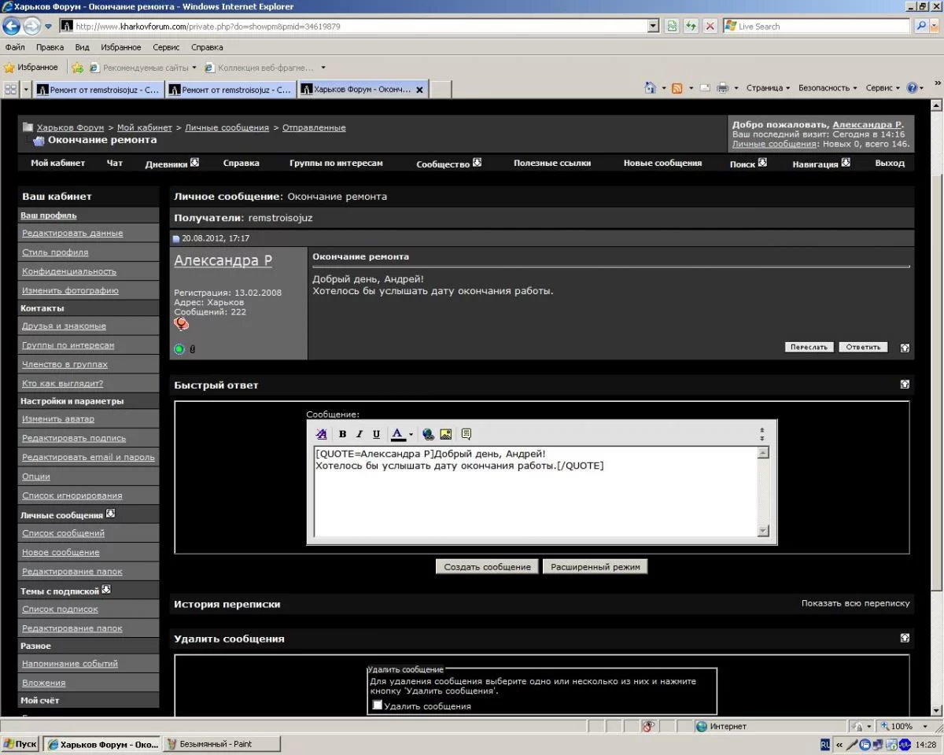Click the insert hyperlink globe icon
The image size is (944, 755).
[428, 434]
